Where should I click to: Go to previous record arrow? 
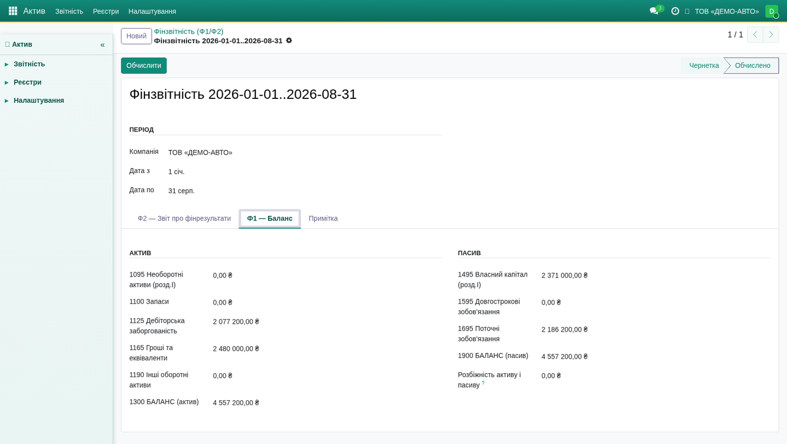[x=755, y=35]
